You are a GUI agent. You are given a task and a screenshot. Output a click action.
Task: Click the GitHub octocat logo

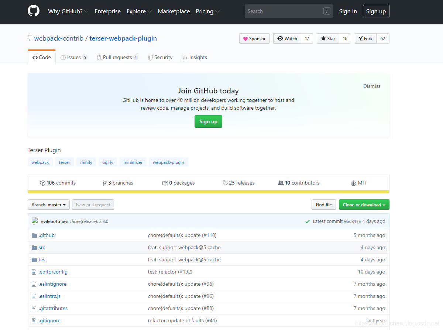[34, 11]
